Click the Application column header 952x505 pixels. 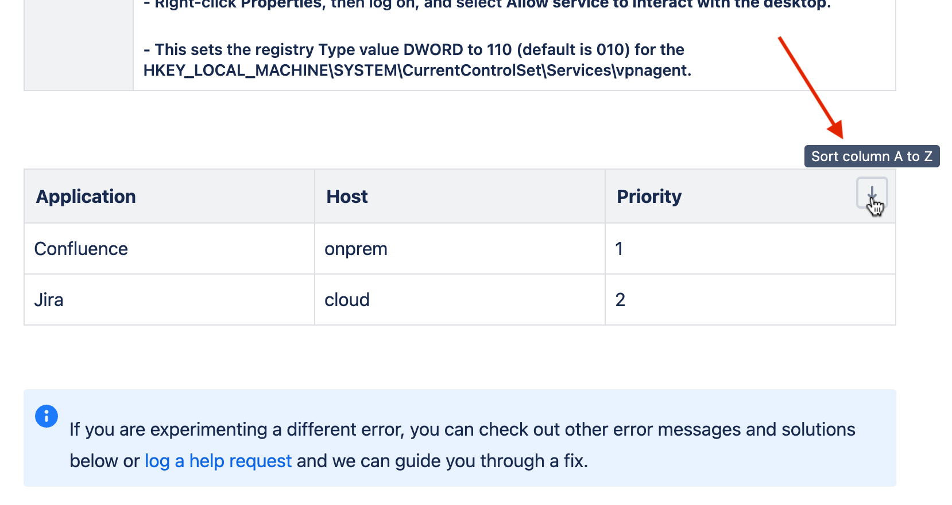click(86, 196)
